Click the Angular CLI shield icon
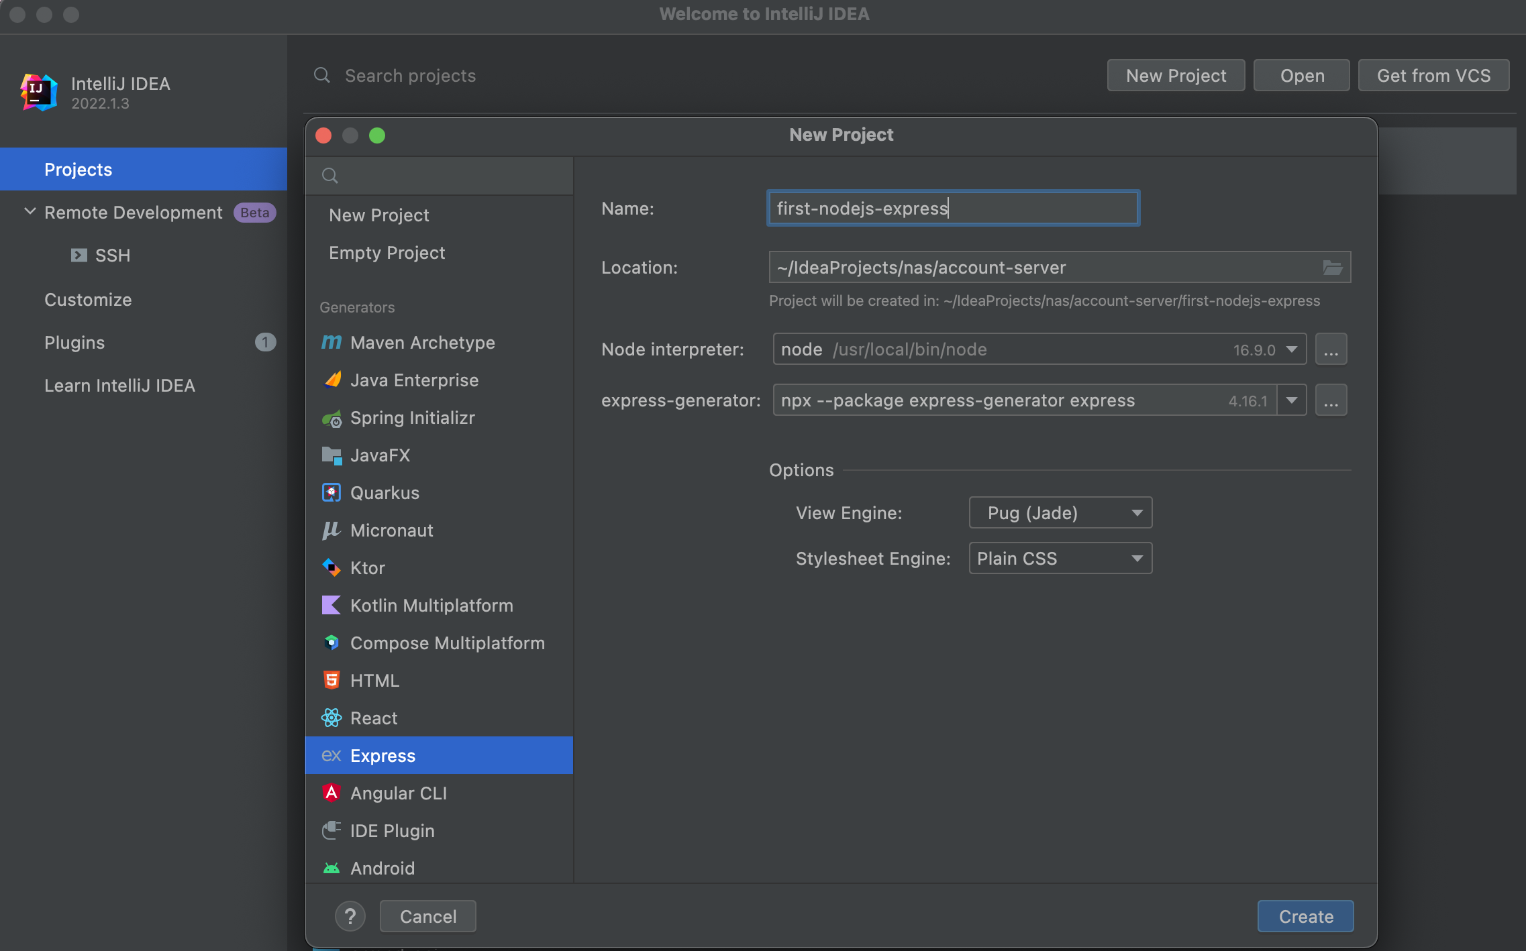The image size is (1526, 951). [331, 793]
